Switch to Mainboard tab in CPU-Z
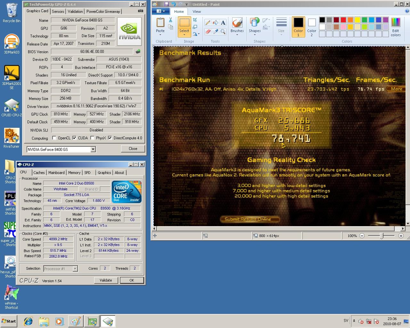410x328 pixels. (56, 173)
